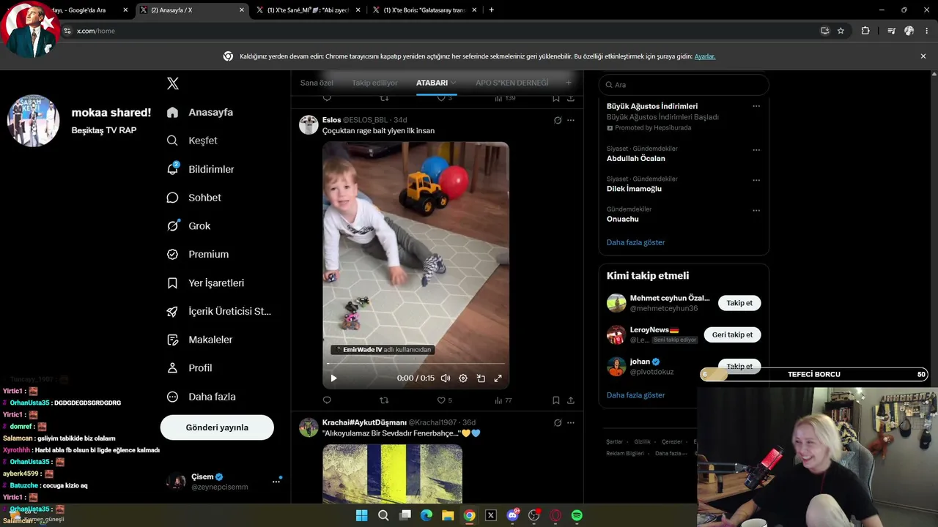Expand the ATABARI tab chevron
The image size is (938, 527).
point(454,83)
